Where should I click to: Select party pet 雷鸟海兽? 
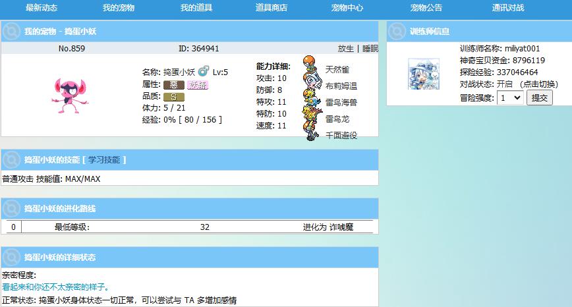click(341, 103)
